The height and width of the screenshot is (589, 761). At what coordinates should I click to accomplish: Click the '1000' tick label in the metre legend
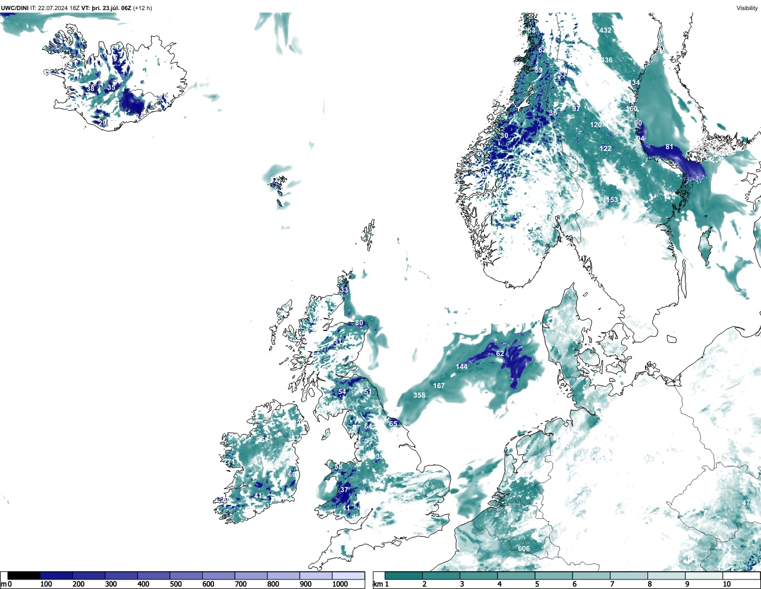340,584
